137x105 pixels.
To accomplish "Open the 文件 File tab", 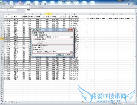I will 3,4.
